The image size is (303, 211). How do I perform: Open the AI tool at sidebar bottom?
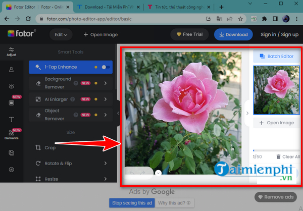tap(12, 170)
